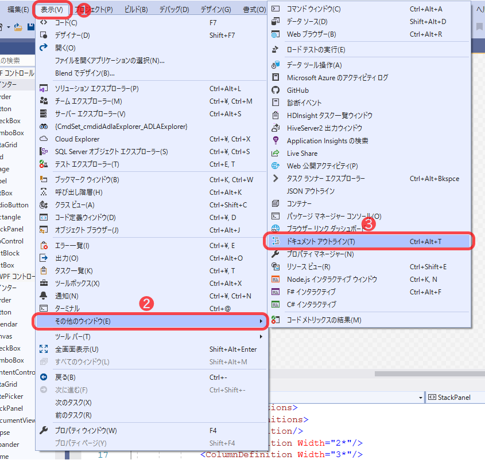
Task: Click the cloud icon beside Cloud Explorer
Action: [44, 139]
